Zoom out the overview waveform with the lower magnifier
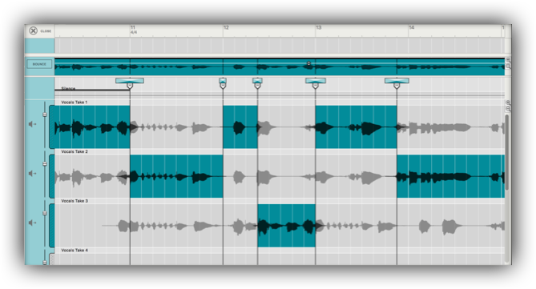The height and width of the screenshot is (289, 536). [508, 66]
